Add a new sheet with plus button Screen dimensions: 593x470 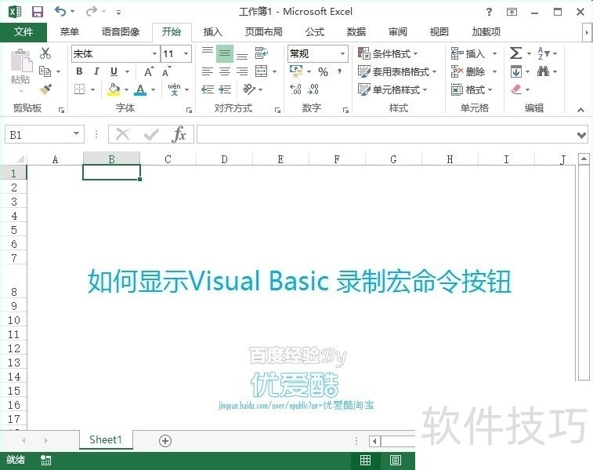[165, 440]
